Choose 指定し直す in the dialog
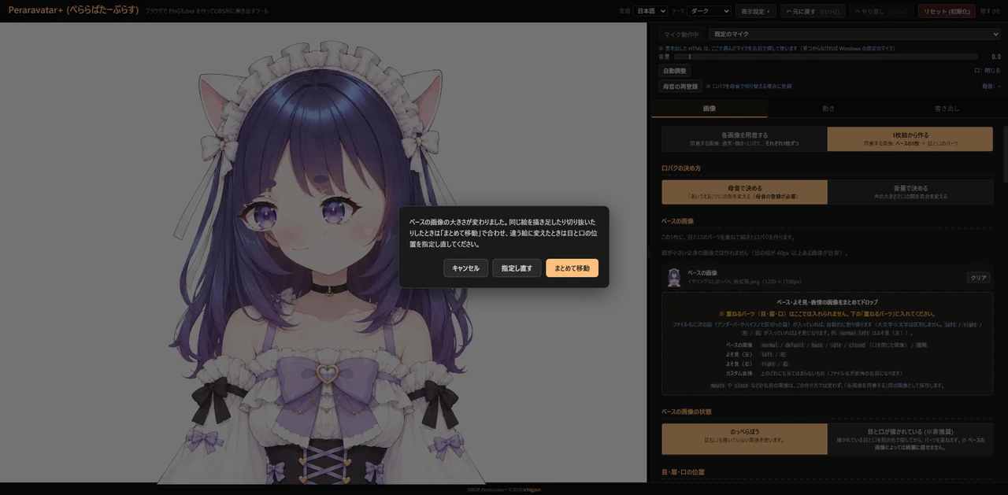Screen dimensions: 1008x495 coord(517,268)
